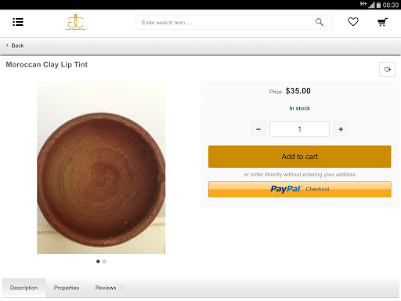Select the second image carousel dot
401x301 pixels.
click(104, 261)
